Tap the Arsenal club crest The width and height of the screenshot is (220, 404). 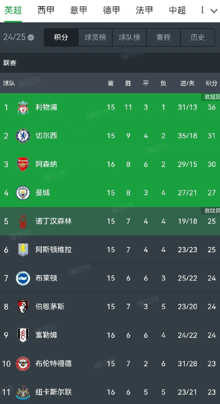[x=23, y=164]
